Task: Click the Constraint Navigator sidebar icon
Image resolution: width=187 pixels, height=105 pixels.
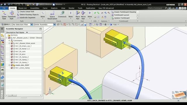Action: [2, 41]
